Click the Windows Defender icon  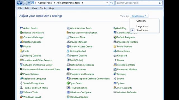(x=115, y=92)
